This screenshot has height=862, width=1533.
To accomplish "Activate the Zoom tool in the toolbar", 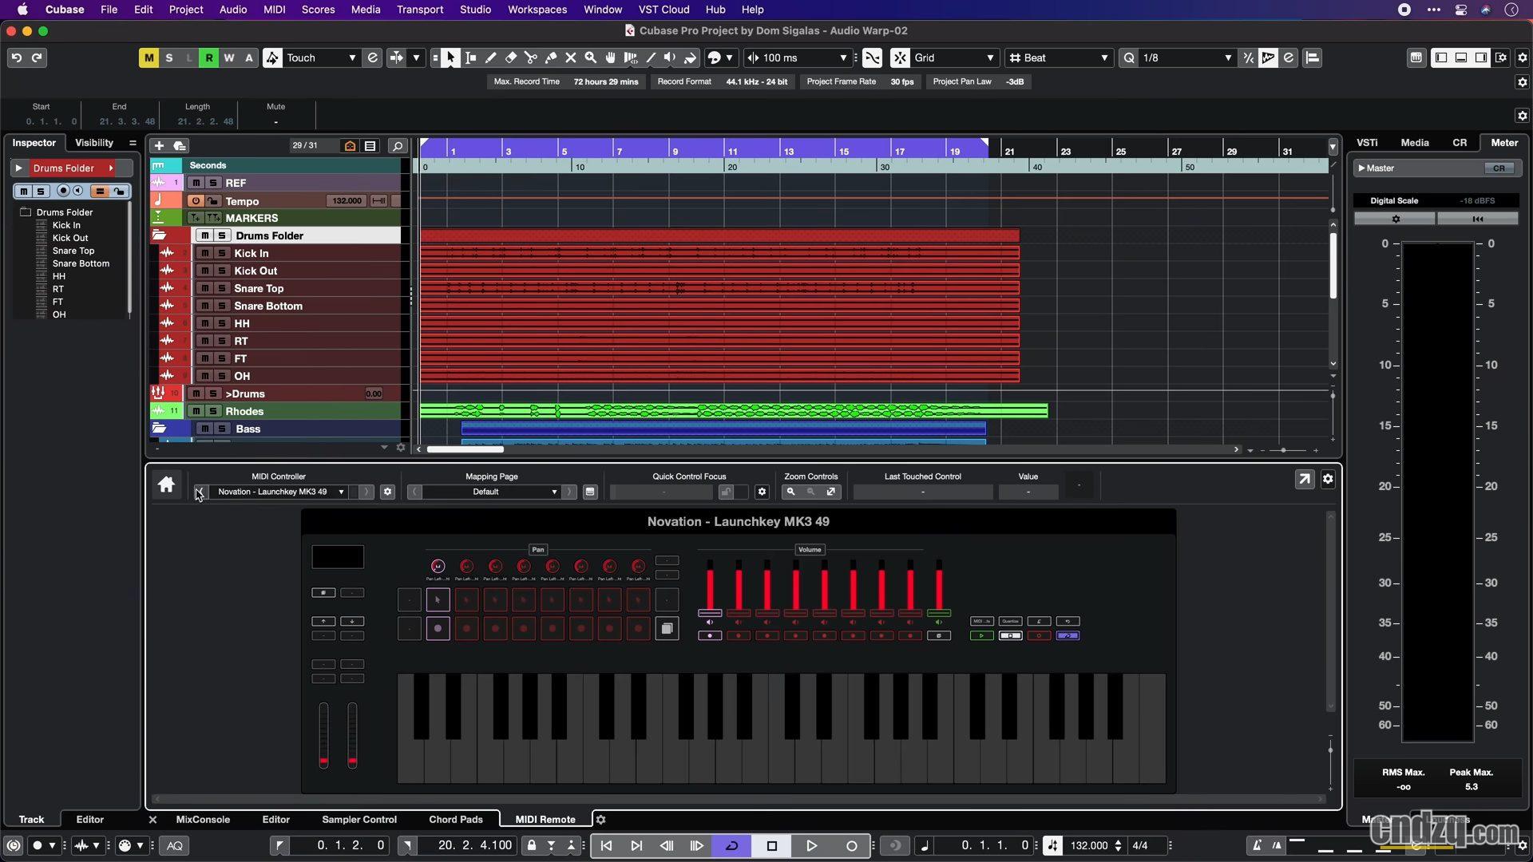I will (591, 57).
